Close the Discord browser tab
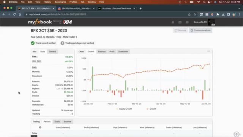 pyautogui.click(x=94, y=8)
